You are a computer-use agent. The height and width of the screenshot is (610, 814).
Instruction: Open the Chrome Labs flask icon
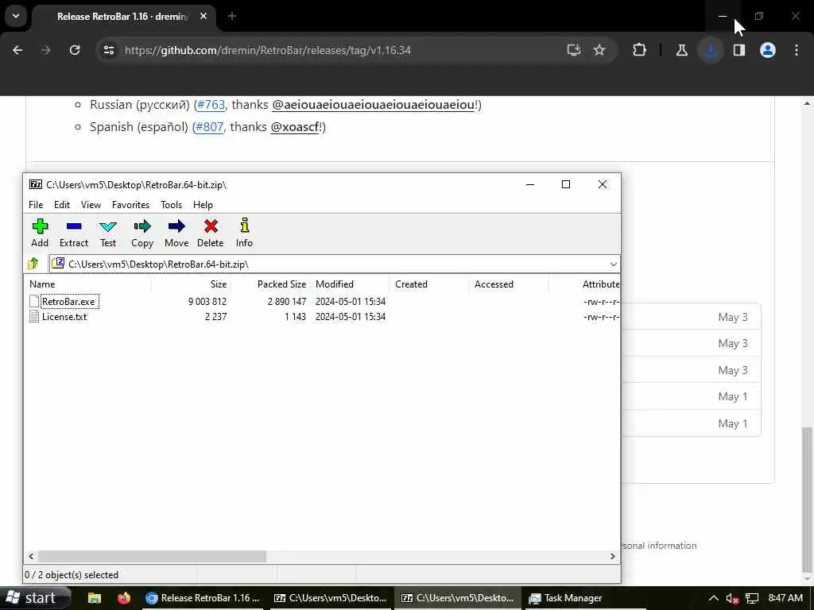681,50
